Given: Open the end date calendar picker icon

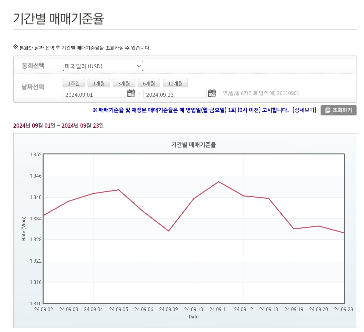Looking at the screenshot, I should tap(212, 93).
